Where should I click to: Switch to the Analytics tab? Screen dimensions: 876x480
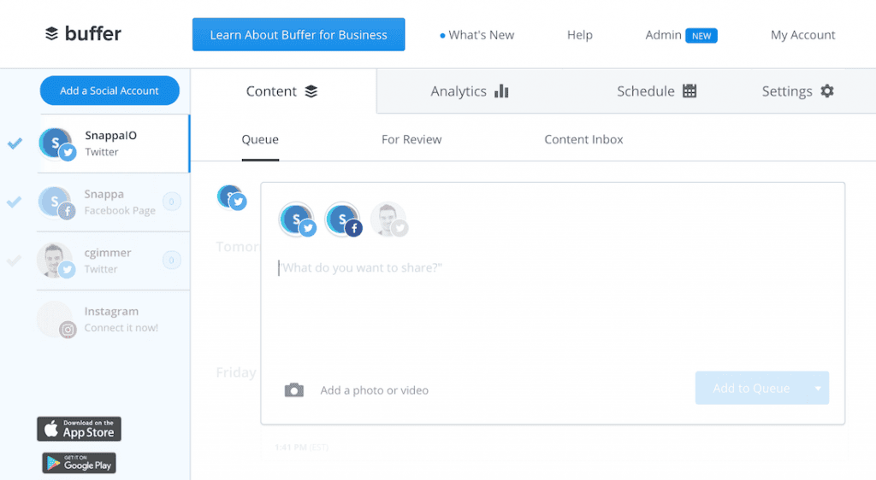[x=470, y=91]
